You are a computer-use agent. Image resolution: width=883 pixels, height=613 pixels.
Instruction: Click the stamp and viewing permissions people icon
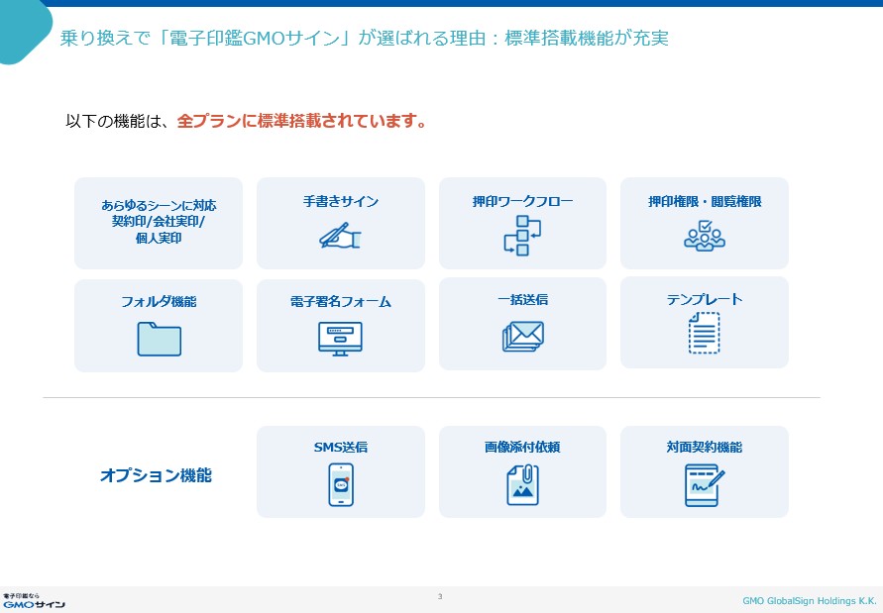pos(704,235)
